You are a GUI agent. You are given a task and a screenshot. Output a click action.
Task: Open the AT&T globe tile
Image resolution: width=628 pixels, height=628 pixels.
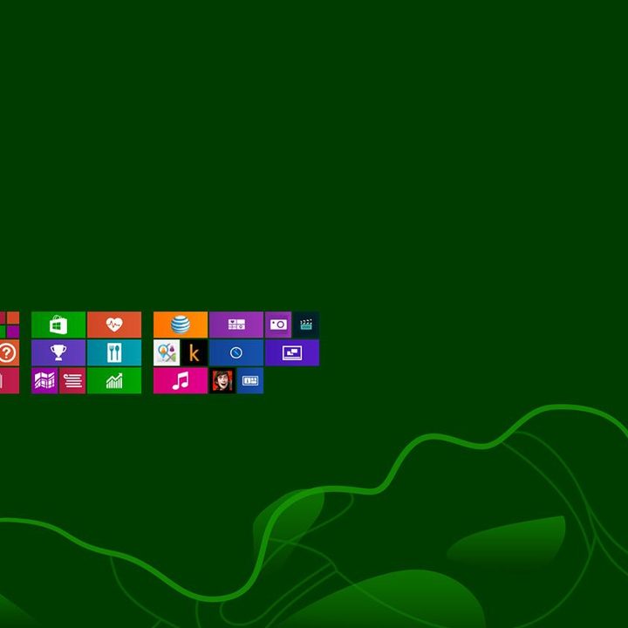[181, 324]
